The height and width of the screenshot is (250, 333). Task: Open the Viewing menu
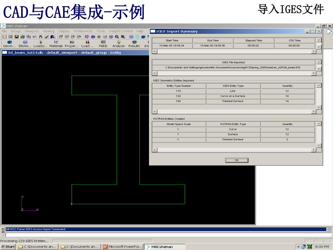click(x=48, y=31)
